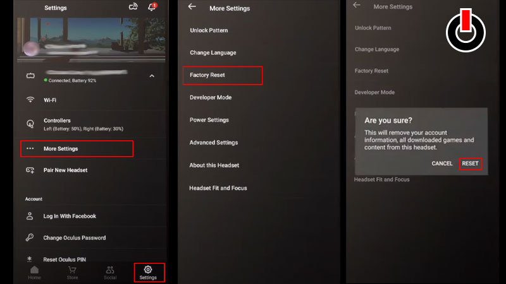Select Factory Reset in middle panel
The image size is (506, 284).
pos(223,75)
